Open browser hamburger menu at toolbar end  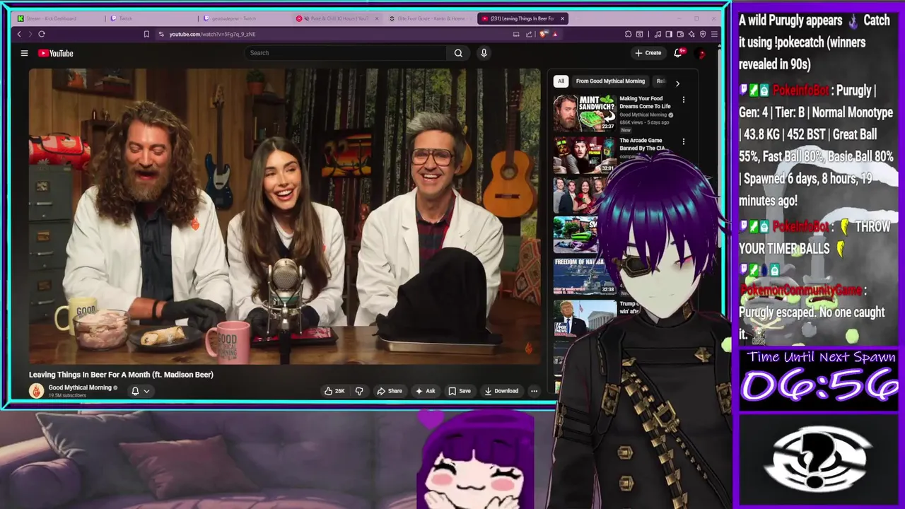714,34
